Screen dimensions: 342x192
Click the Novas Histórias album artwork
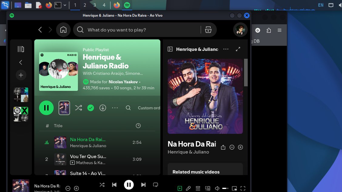click(x=205, y=96)
